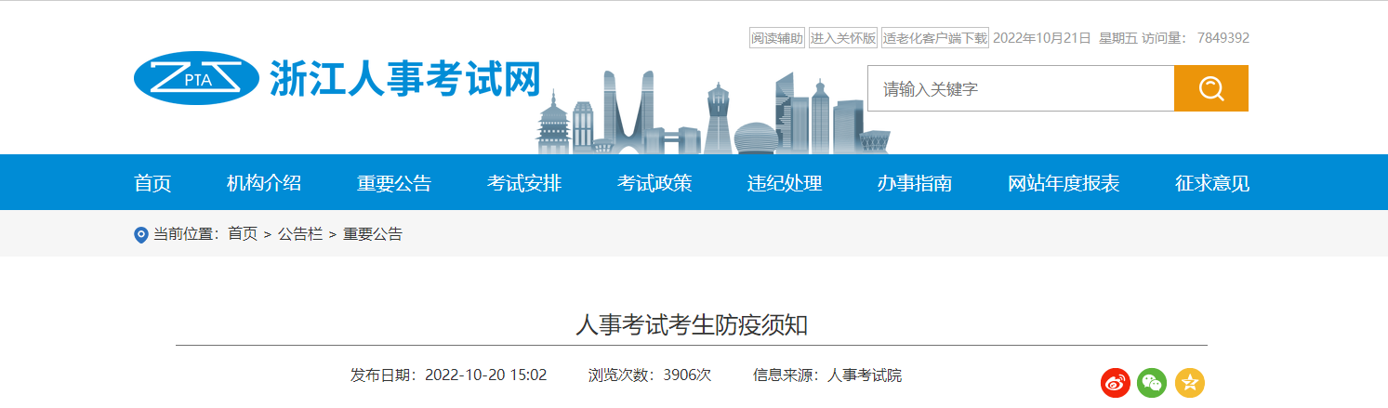Enable 阅读辅助 reading assistance
Screen dimensions: 1388x408
coord(776,38)
